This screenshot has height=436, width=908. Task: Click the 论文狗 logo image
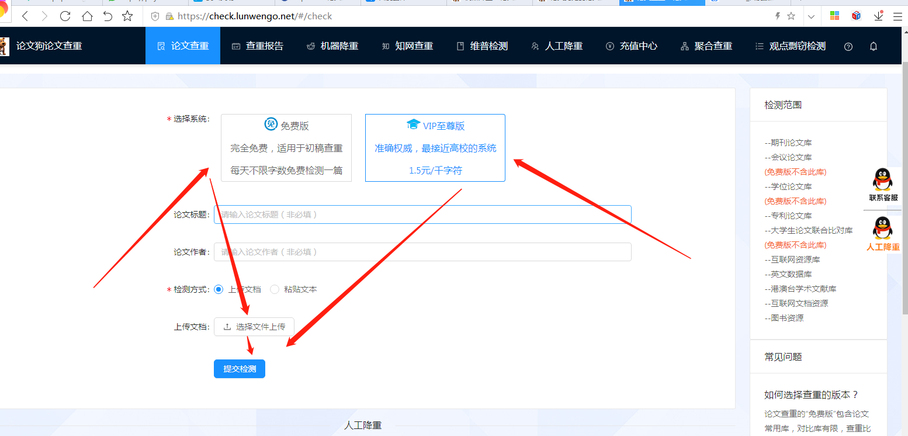[4, 46]
